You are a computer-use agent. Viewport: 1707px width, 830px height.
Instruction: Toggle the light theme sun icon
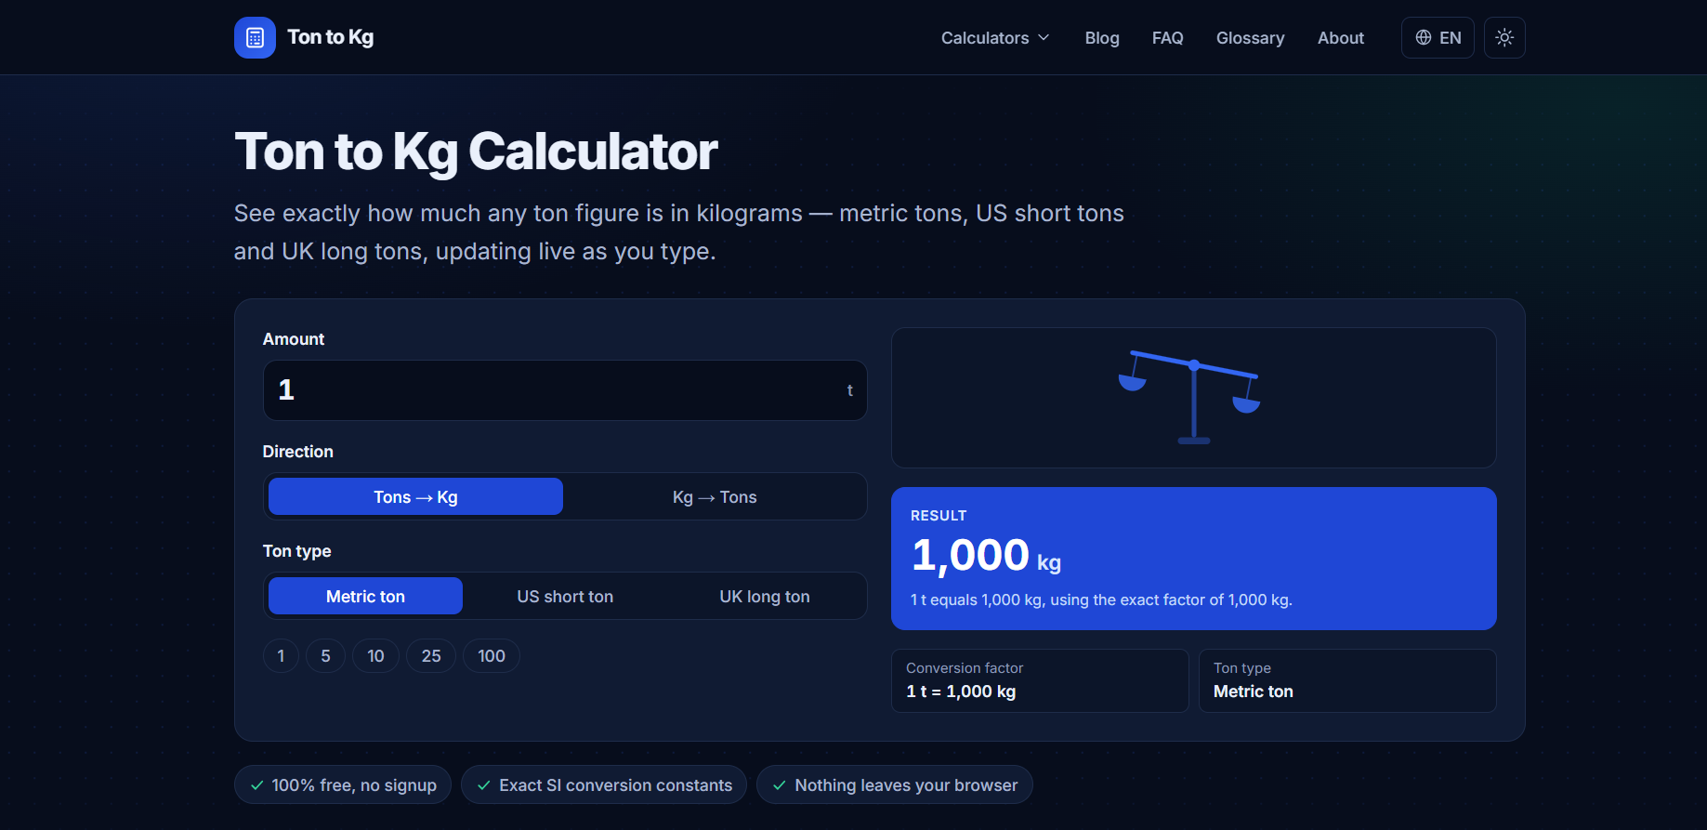tap(1504, 37)
